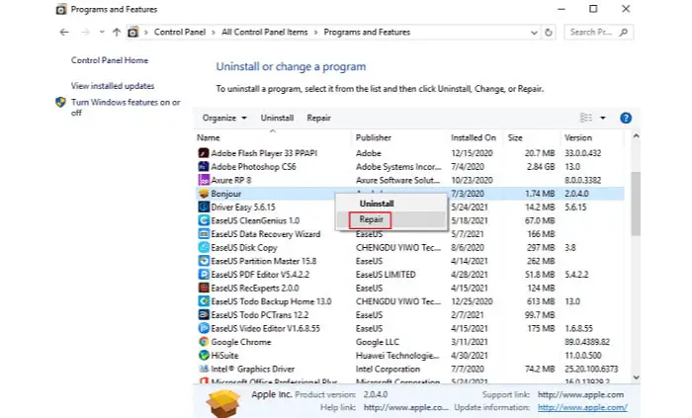692x418 pixels.
Task: Click the vertical scrollbar thumb of list
Action: [x=636, y=204]
